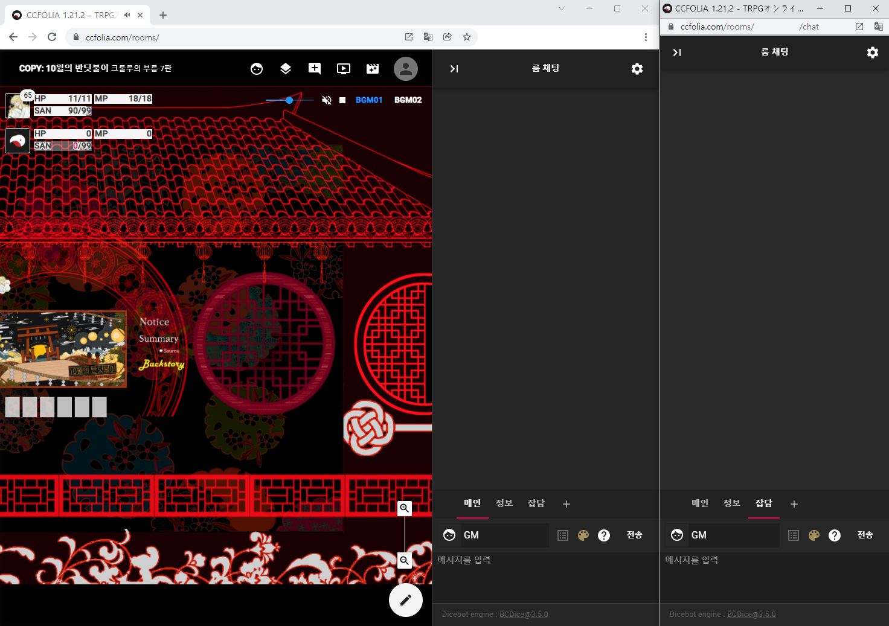The width and height of the screenshot is (889, 626).
Task: Zoom in the board view
Action: point(405,508)
